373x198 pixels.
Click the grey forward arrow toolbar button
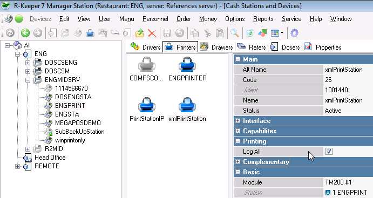coord(38,33)
